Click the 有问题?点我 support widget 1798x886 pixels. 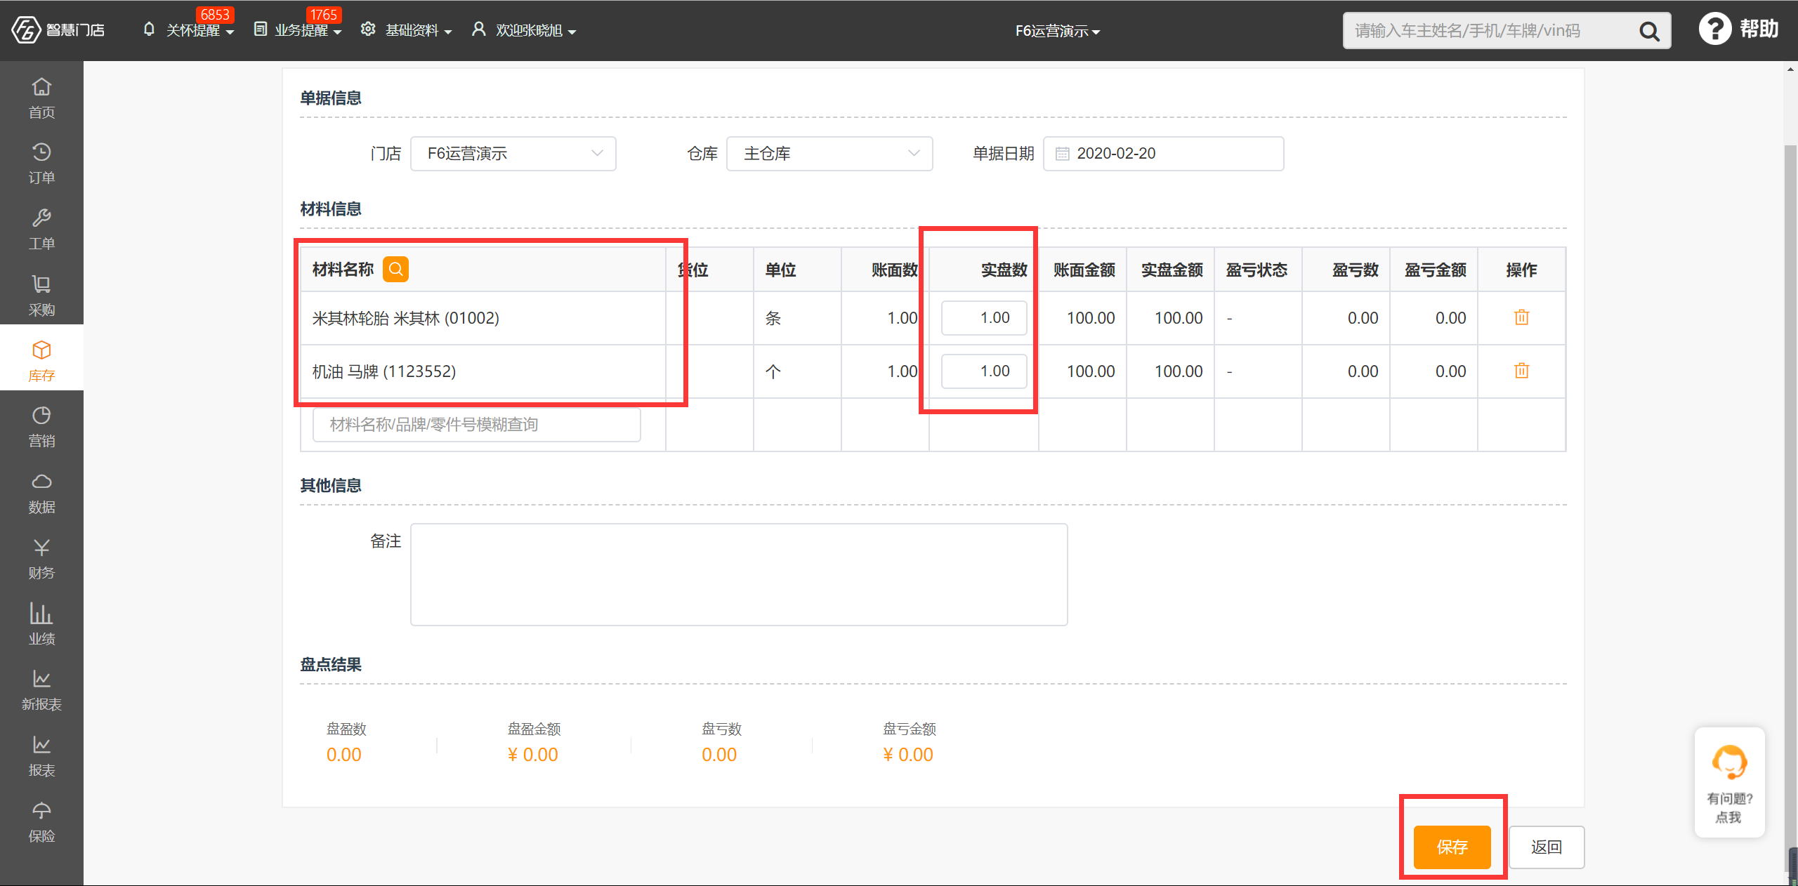[1729, 783]
